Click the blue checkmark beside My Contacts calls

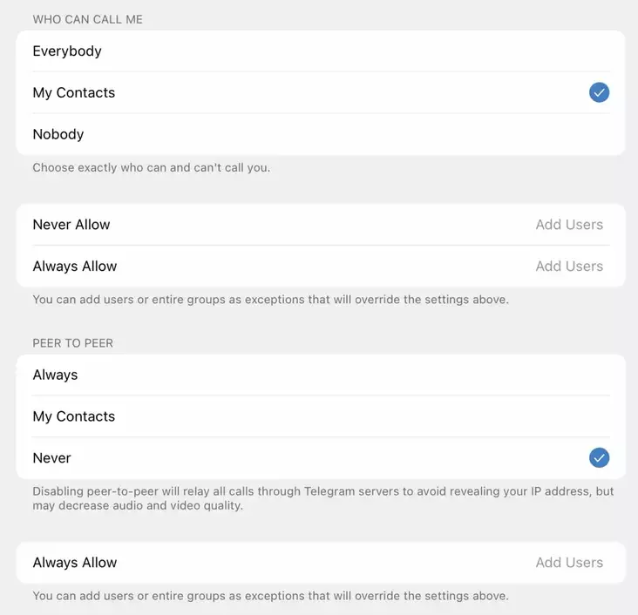[x=599, y=92]
